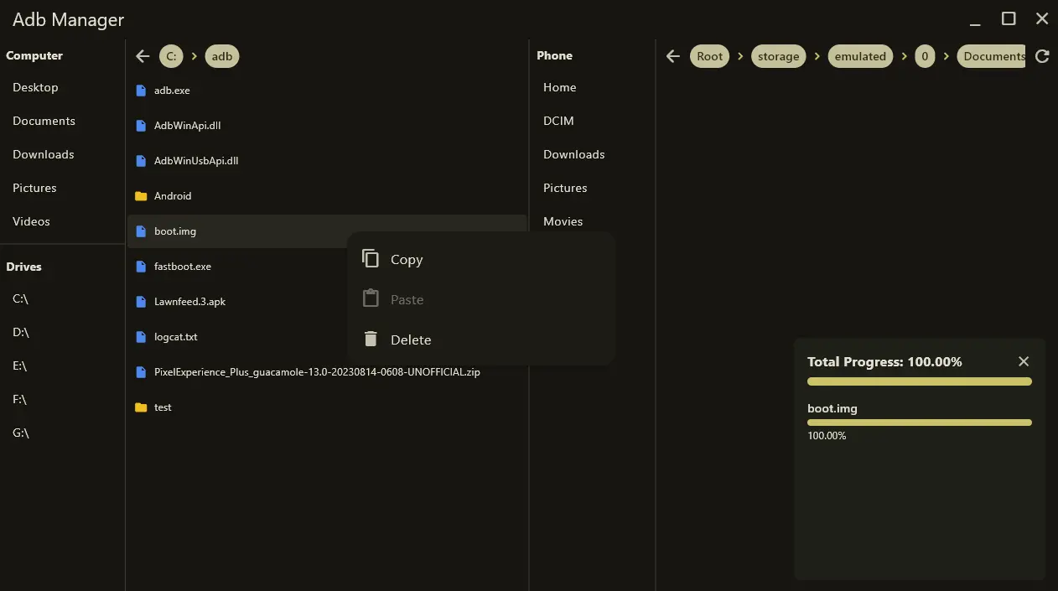Viewport: 1058px width, 591px height.
Task: Open the D:\ drive
Action: click(21, 332)
